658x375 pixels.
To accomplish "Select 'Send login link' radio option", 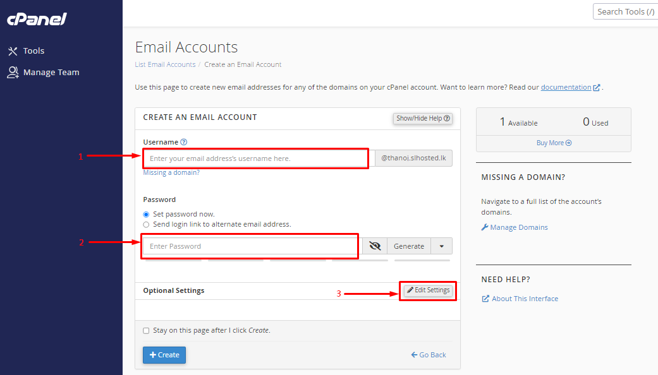I will pyautogui.click(x=147, y=224).
